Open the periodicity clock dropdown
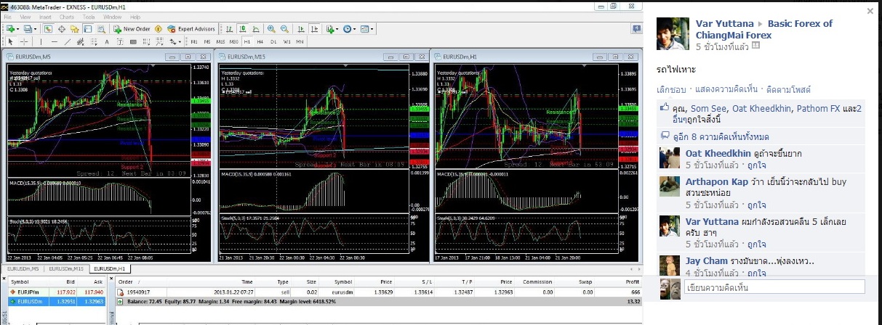This screenshot has height=325, width=882. pyautogui.click(x=350, y=29)
